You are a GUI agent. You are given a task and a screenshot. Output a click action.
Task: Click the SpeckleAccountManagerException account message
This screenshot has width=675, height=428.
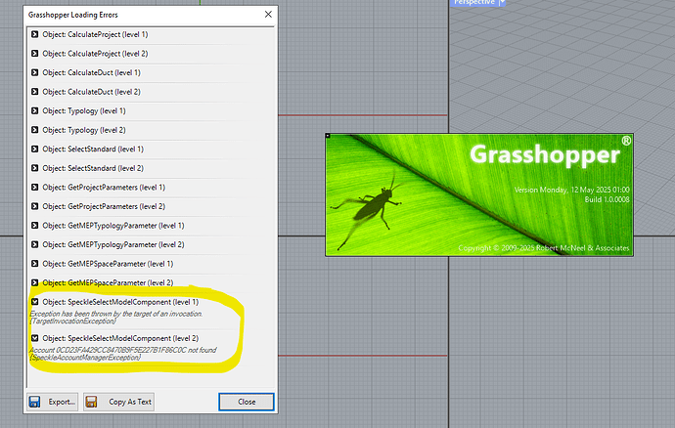123,354
